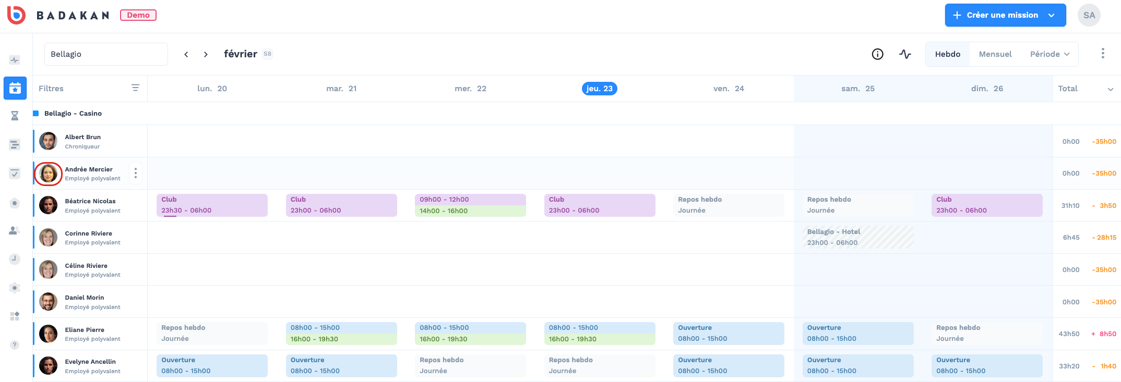Open Eliane Pierre's Monday Repos hebdo
The height and width of the screenshot is (382, 1121).
click(212, 334)
